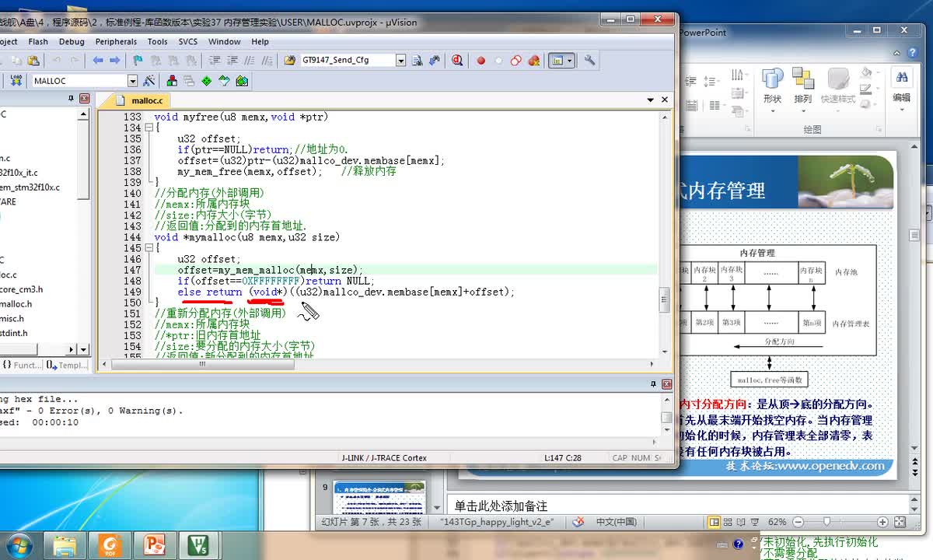Open the SVCS menu
This screenshot has width=933, height=560.
188,42
